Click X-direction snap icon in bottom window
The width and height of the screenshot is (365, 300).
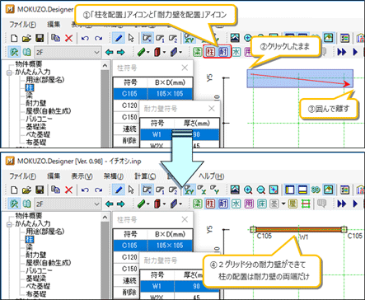coord(202,190)
